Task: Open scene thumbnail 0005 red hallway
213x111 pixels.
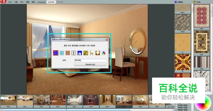Action: coord(91,101)
